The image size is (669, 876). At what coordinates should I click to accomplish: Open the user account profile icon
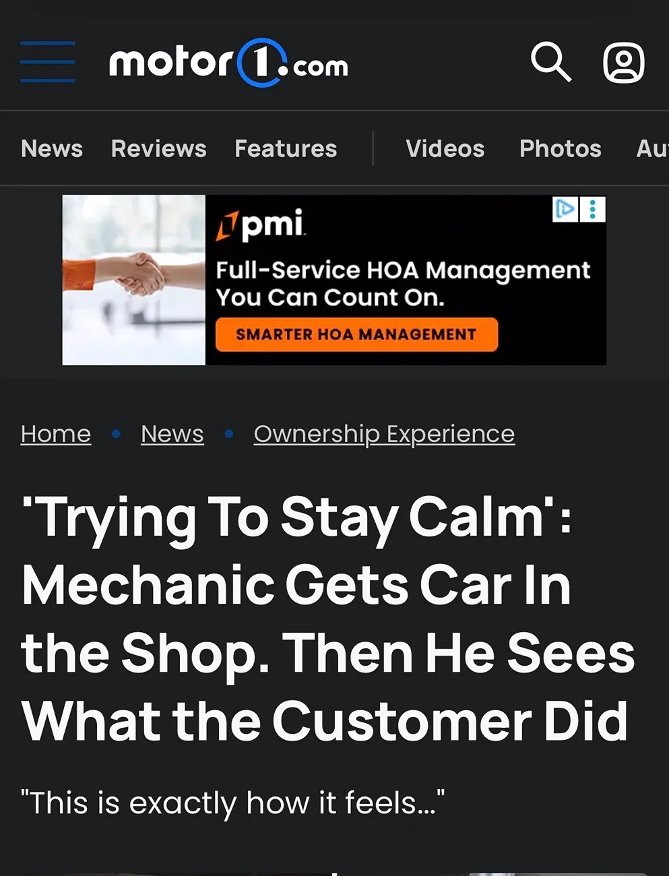click(x=623, y=63)
